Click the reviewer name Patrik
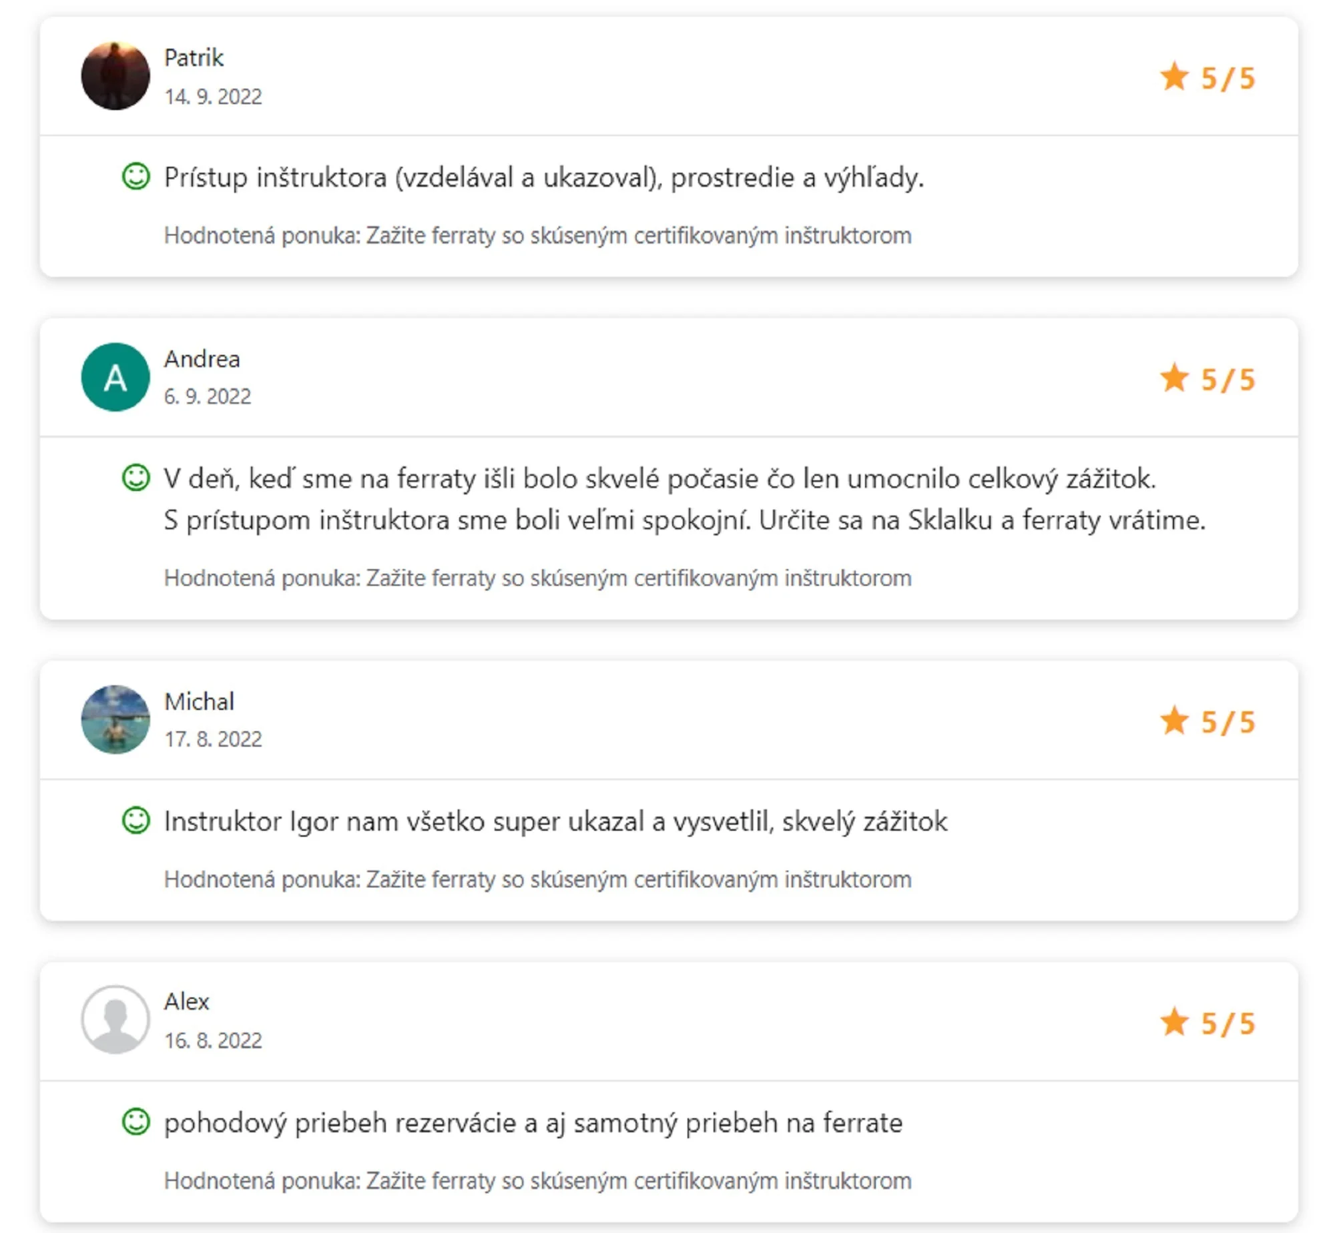This screenshot has width=1335, height=1233. click(x=194, y=57)
